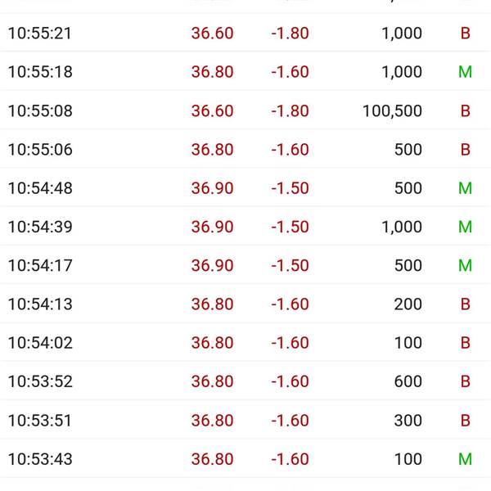Click the M marker at 10:54:17
The height and width of the screenshot is (491, 491).
coord(466,265)
